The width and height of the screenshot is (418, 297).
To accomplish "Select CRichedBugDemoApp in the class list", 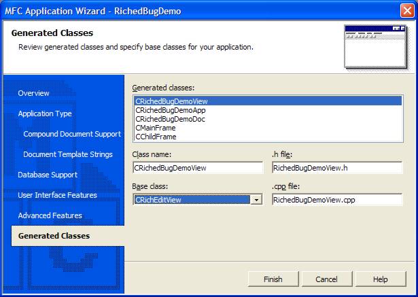I will 268,110.
